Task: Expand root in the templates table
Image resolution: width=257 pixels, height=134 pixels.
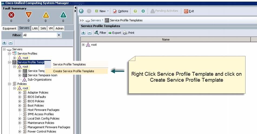Action: click(x=83, y=45)
